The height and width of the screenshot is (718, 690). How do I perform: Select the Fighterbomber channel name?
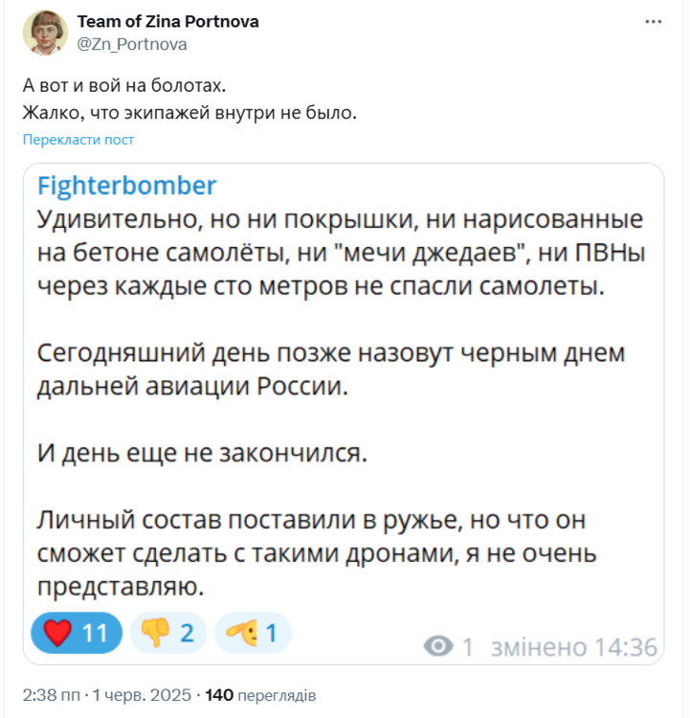[x=127, y=185]
